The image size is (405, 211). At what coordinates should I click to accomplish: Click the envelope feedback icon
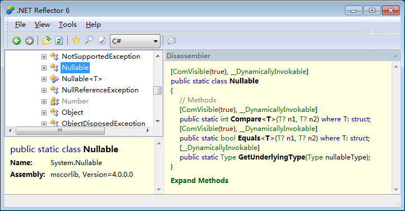[x=172, y=40]
